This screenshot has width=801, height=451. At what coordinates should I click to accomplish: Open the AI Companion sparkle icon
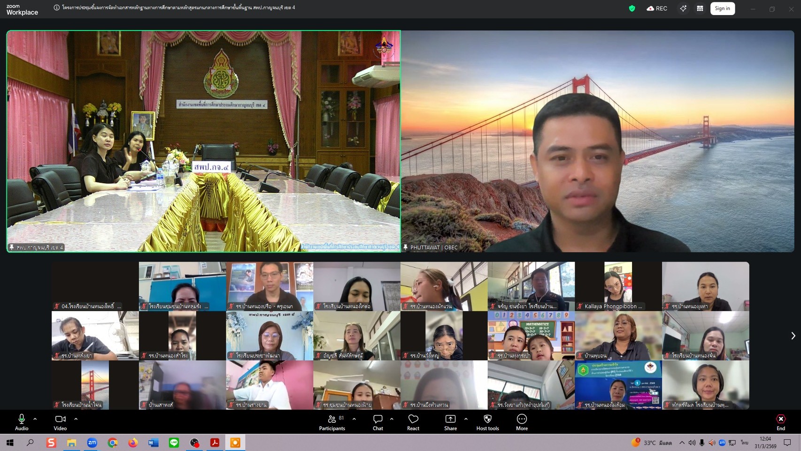[x=683, y=8]
